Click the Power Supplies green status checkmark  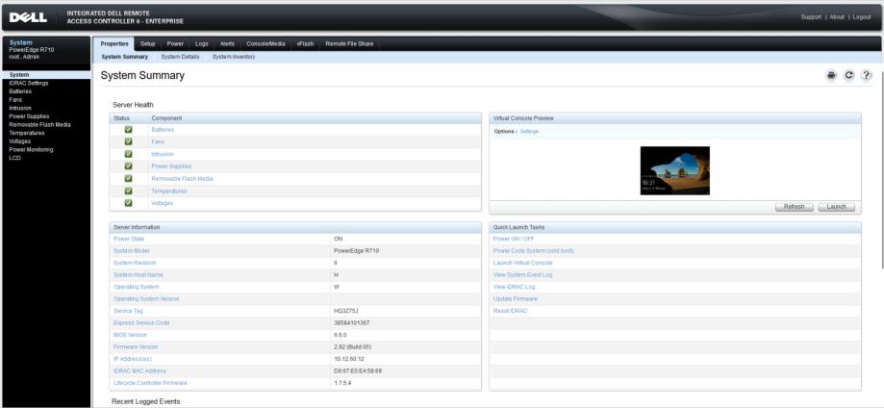pyautogui.click(x=128, y=166)
